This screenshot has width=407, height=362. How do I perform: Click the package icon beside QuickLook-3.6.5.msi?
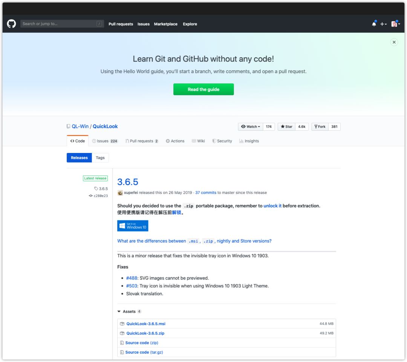(122, 324)
